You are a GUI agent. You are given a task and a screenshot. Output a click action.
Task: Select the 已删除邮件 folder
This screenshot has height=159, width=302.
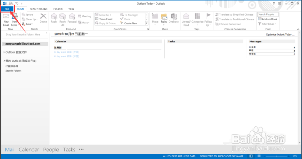pos(12,66)
